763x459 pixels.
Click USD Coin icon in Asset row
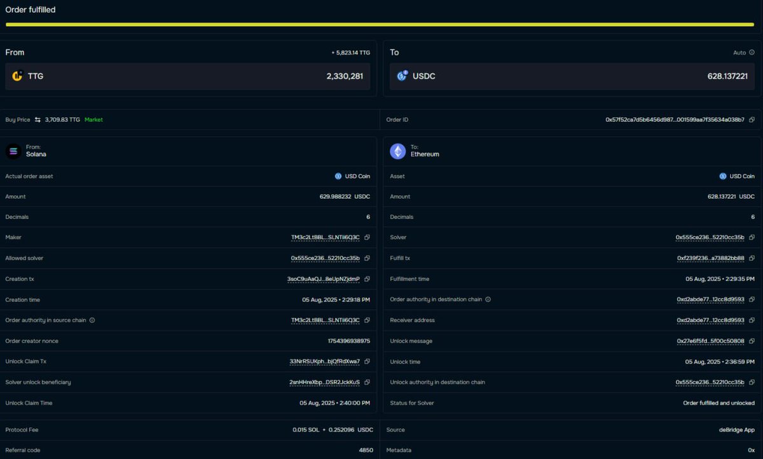tap(723, 176)
